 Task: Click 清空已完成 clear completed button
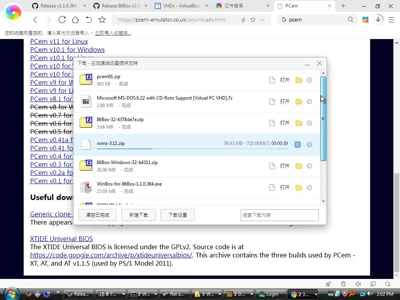(97, 215)
